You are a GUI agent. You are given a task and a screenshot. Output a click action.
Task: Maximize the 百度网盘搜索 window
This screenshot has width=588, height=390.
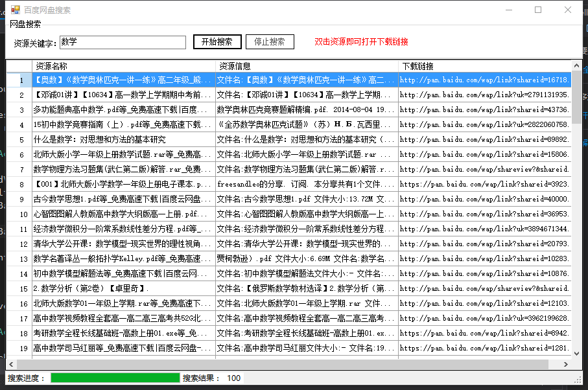coord(538,10)
